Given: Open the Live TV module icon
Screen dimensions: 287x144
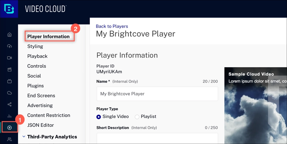Looking at the screenshot, I should click(x=10, y=81).
